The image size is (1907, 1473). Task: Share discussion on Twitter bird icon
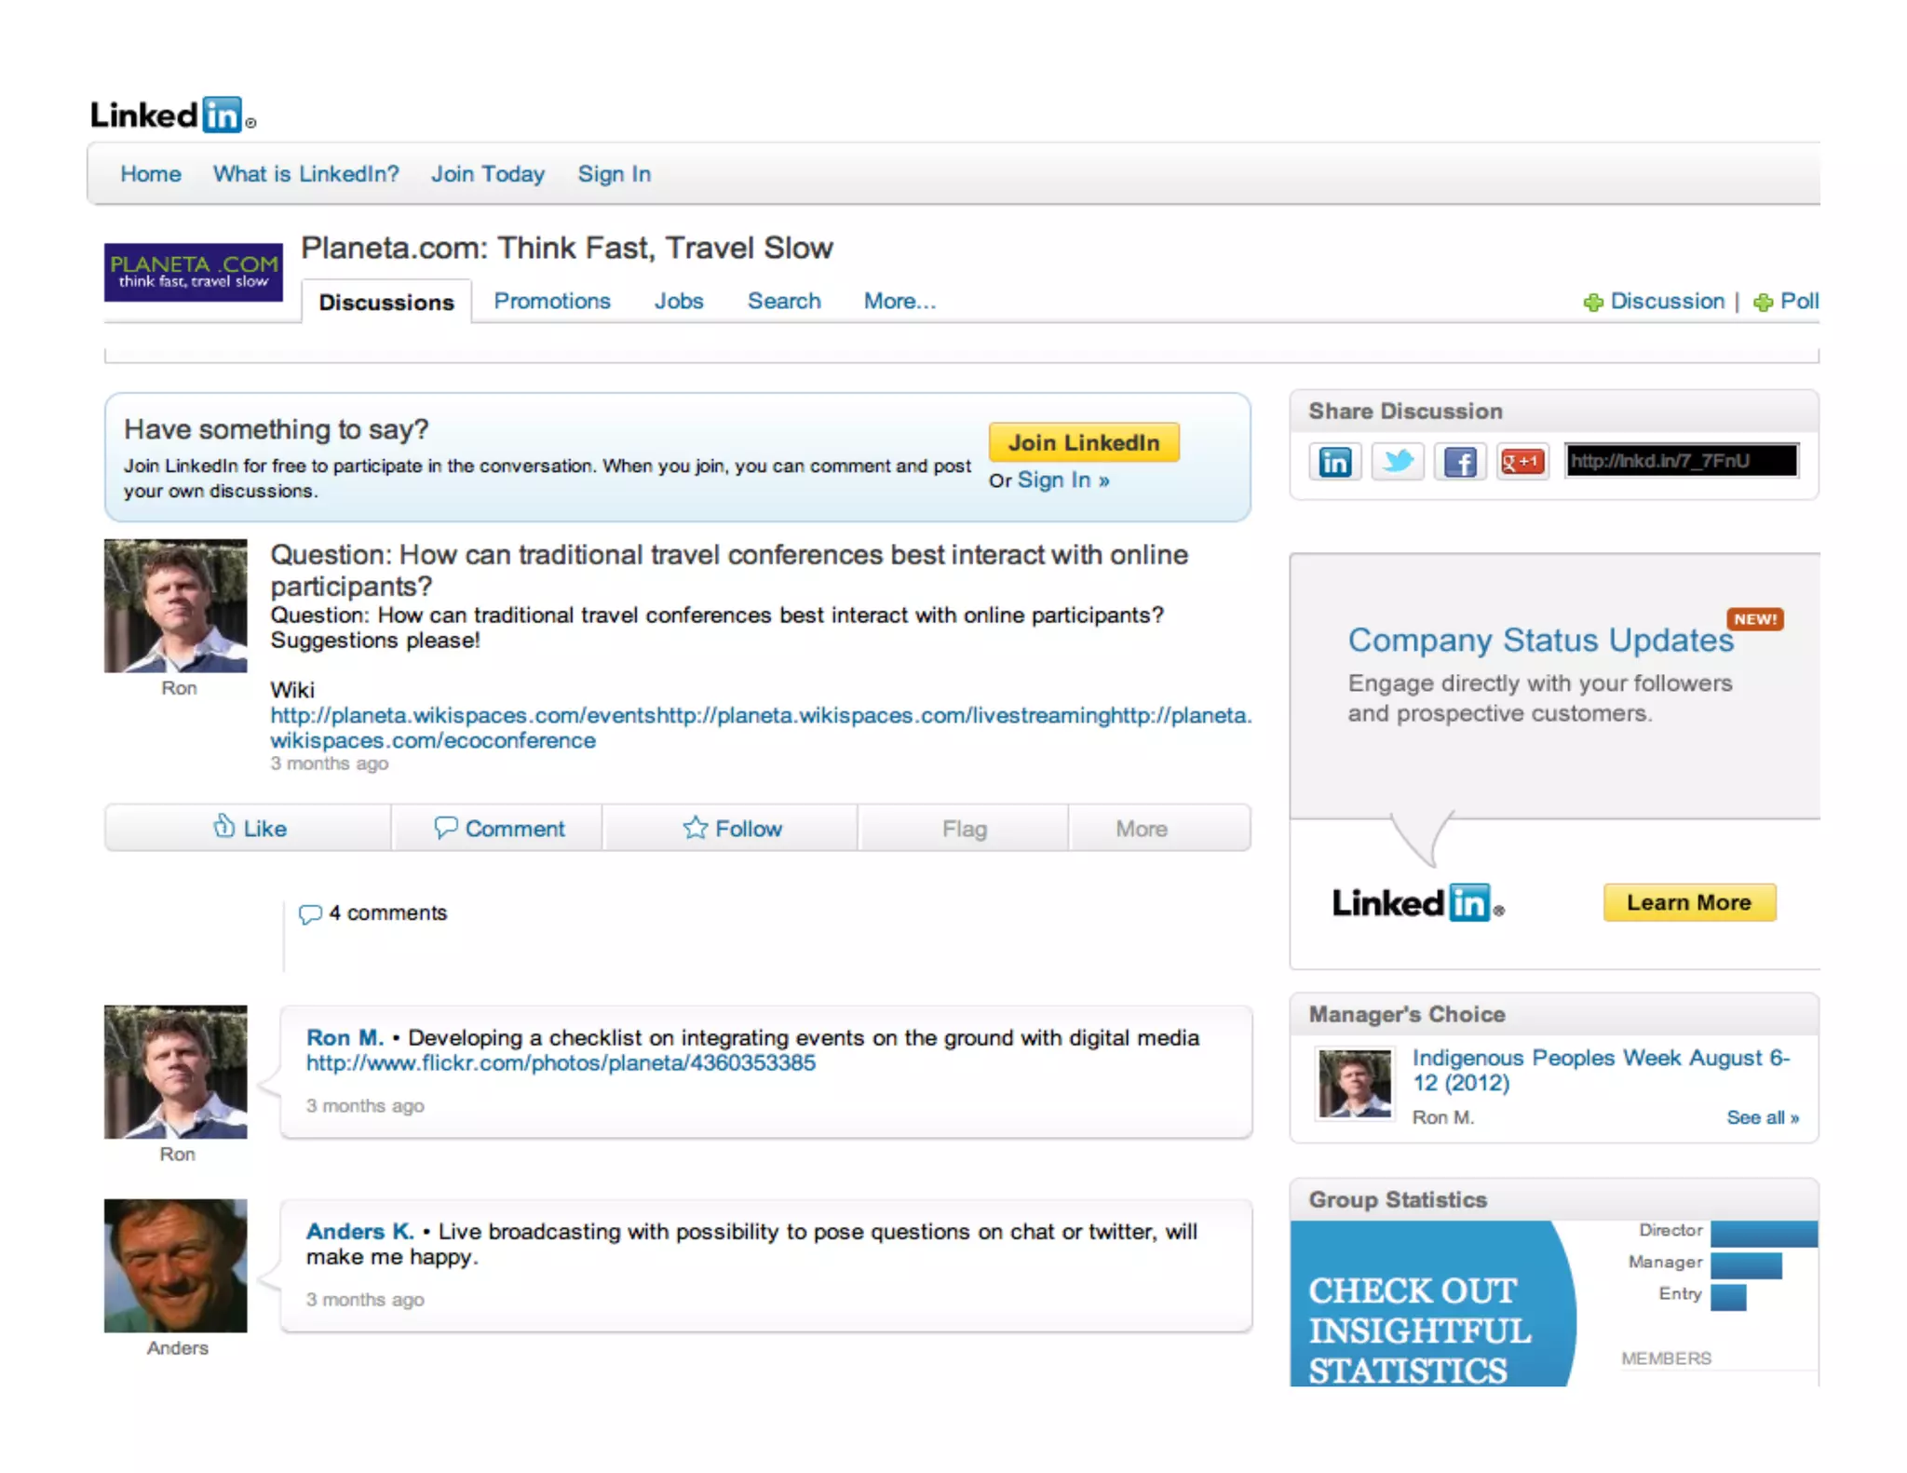(1397, 462)
